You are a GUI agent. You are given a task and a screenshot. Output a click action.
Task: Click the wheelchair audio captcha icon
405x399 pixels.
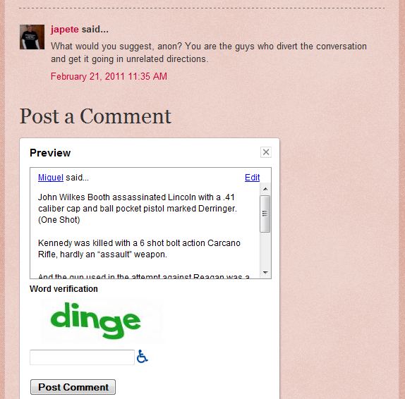pyautogui.click(x=142, y=357)
